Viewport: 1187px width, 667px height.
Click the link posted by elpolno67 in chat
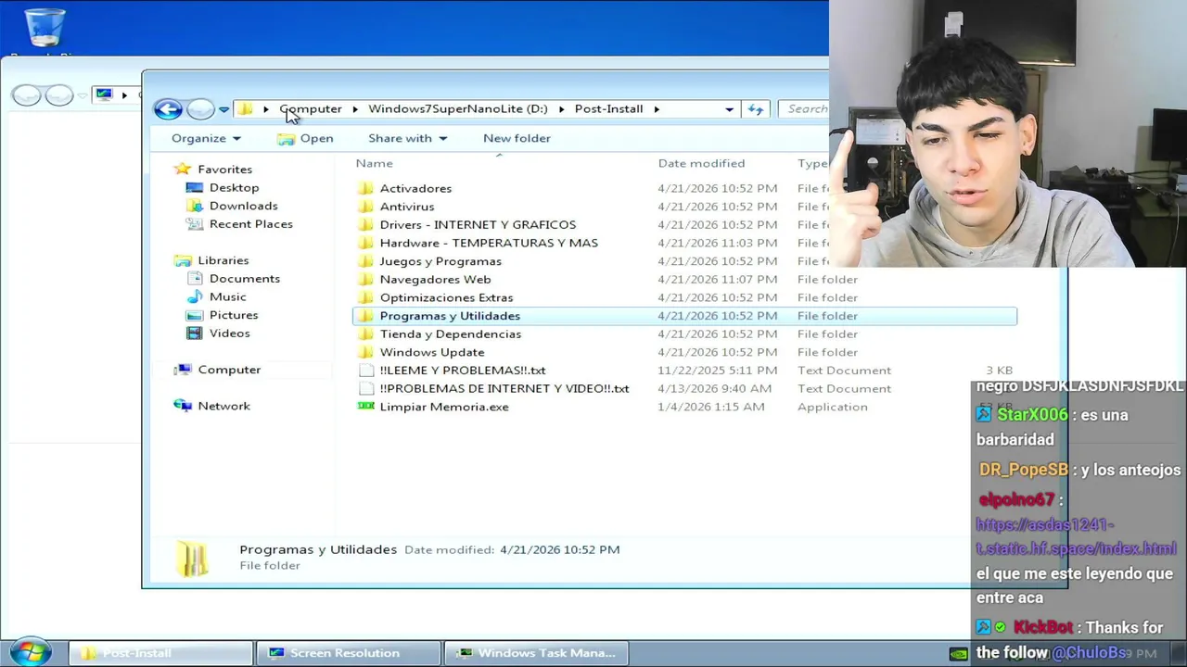[1076, 536]
